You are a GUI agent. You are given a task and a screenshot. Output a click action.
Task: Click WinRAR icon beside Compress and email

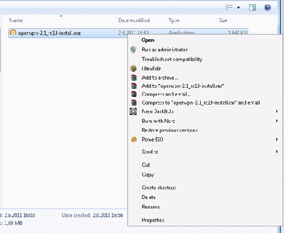[134, 94]
